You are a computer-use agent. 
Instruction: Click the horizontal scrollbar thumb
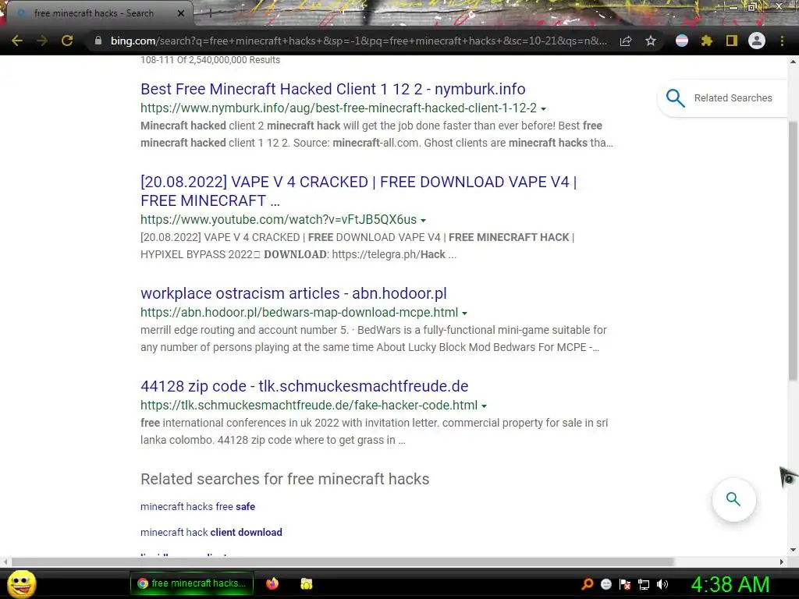coord(343,562)
